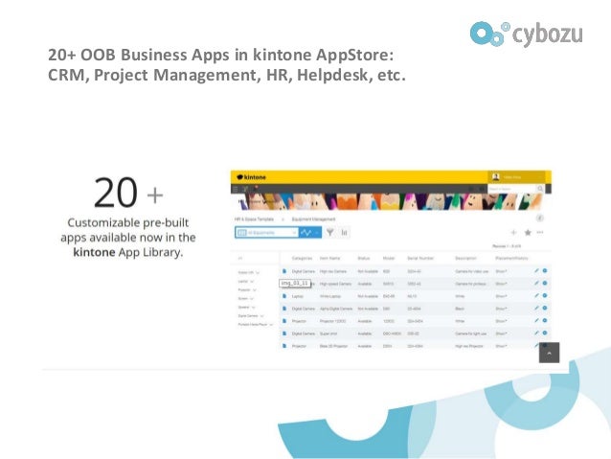Click the round delete icon on Projector 1200G row
Image resolution: width=611 pixels, height=459 pixels.
545,321
